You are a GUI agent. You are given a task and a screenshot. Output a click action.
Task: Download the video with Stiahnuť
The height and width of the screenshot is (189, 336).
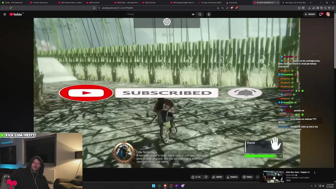pyautogui.click(x=232, y=177)
